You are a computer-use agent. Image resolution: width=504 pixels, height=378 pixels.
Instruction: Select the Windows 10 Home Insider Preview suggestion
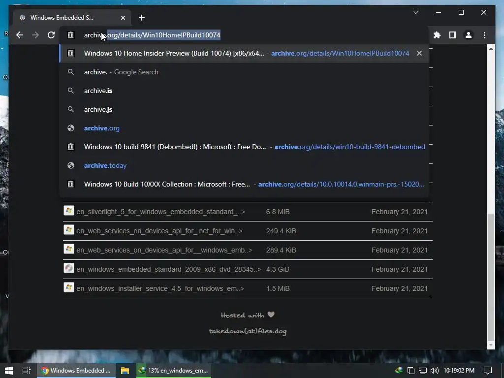click(x=244, y=53)
